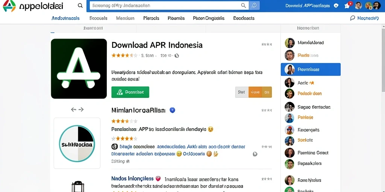The image size is (385, 192).
Task: Click the avatar beside MendaNored
Action: (x=290, y=43)
